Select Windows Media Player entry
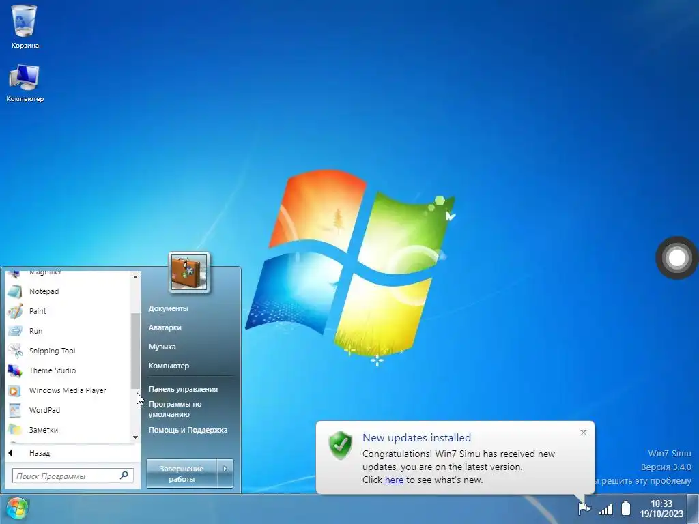Image resolution: width=699 pixels, height=524 pixels. [68, 390]
